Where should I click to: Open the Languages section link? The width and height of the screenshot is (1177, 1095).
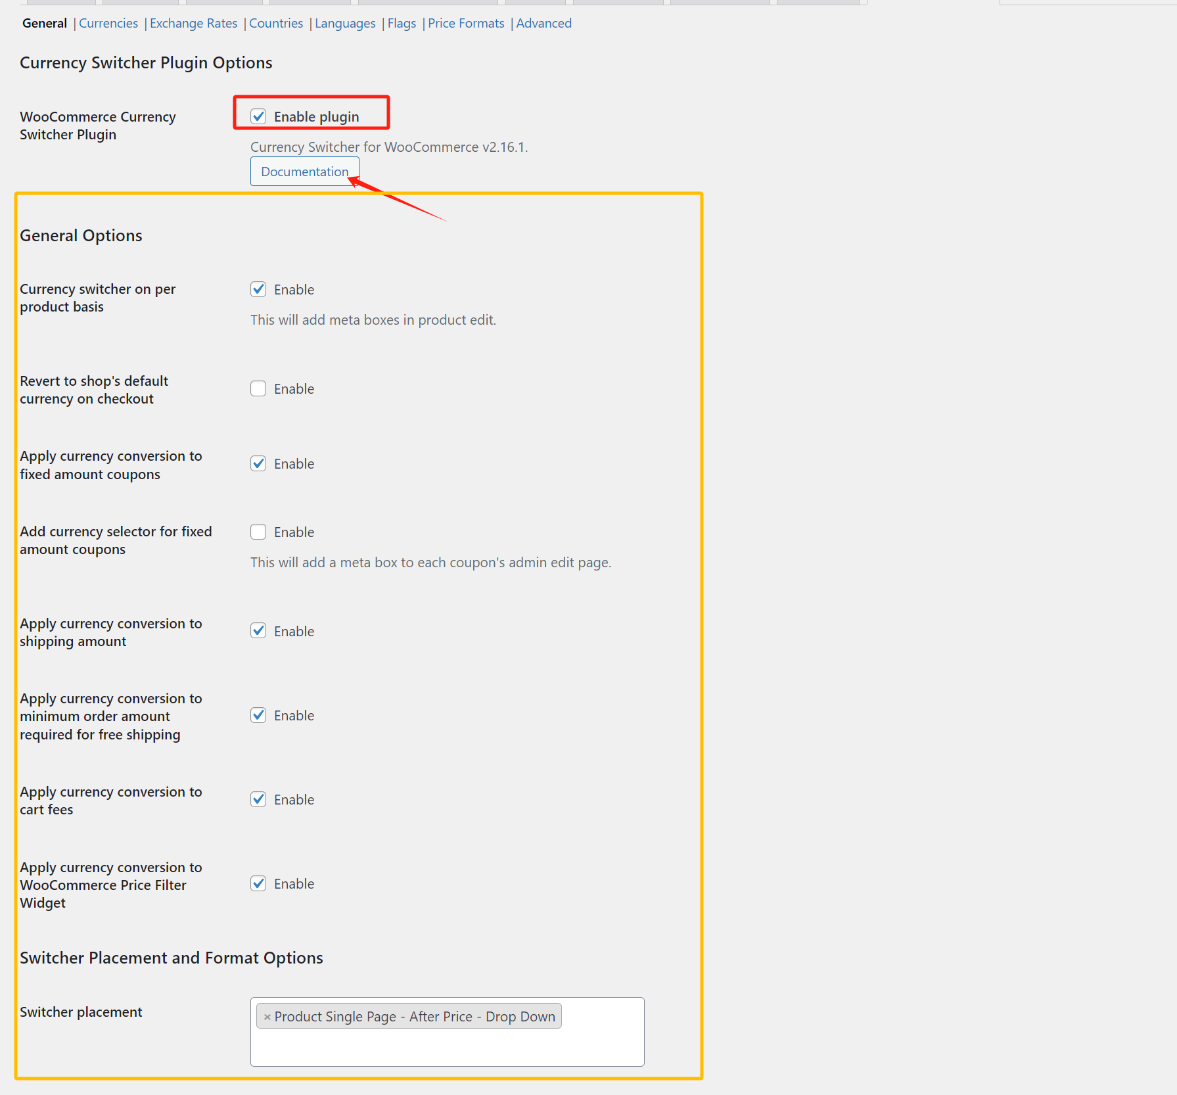point(345,24)
